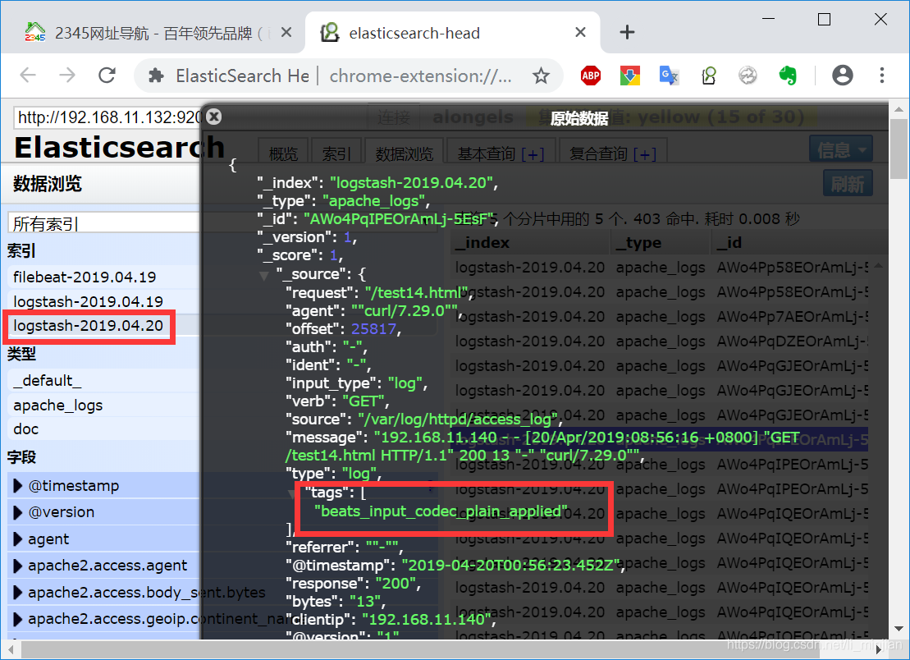This screenshot has width=910, height=660.
Task: Open the Chrome profile avatar icon
Action: coord(842,75)
